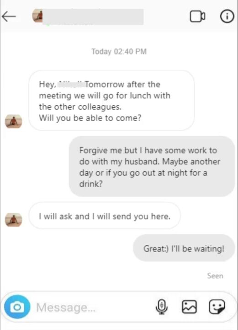The width and height of the screenshot is (238, 330).
Task: Go back using the left arrow
Action: [9, 16]
